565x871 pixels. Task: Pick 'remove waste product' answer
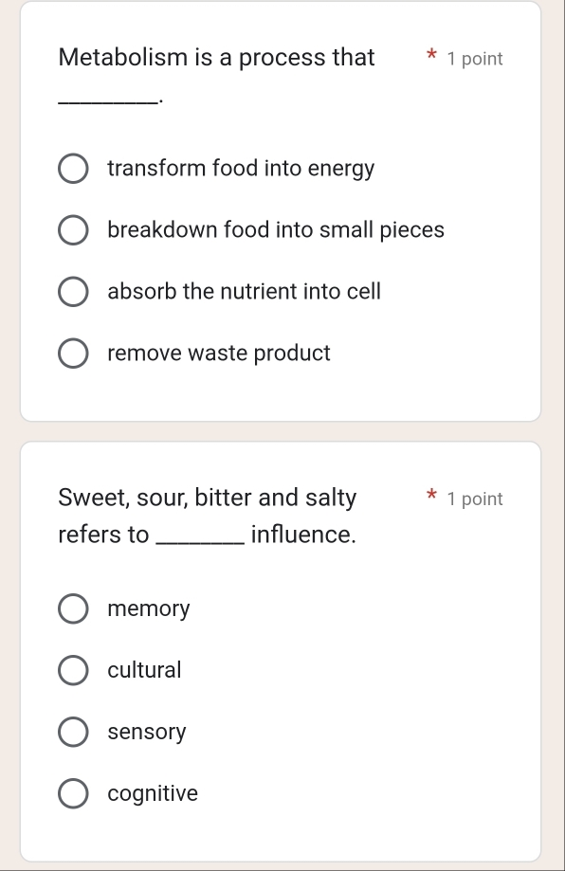point(73,353)
